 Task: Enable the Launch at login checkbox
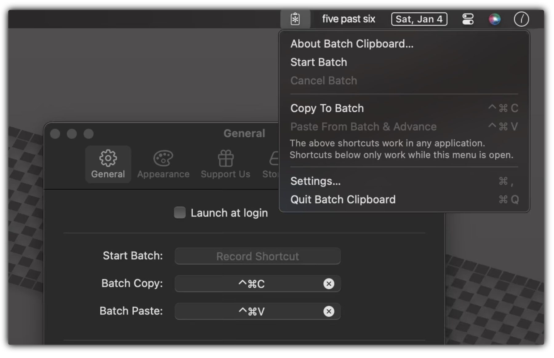[180, 213]
